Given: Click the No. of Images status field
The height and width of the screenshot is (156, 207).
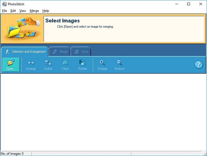Looking at the screenshot, I should point(16,154).
